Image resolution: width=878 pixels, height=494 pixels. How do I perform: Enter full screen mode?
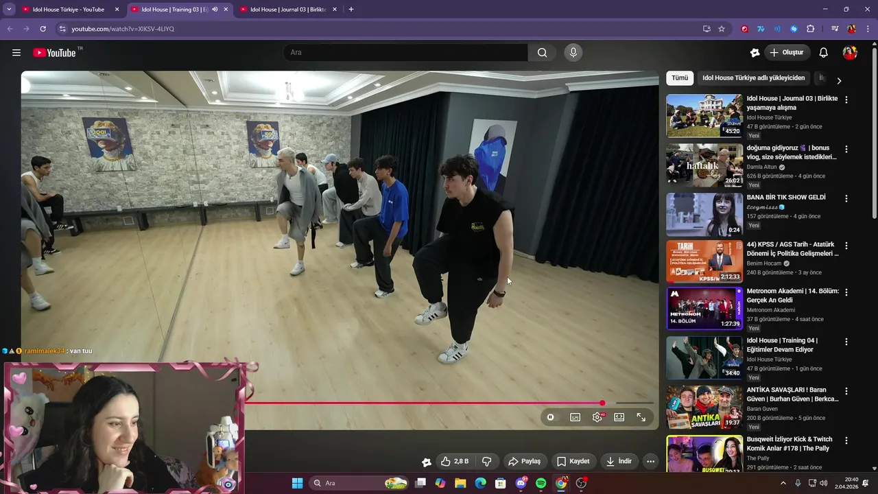(641, 417)
